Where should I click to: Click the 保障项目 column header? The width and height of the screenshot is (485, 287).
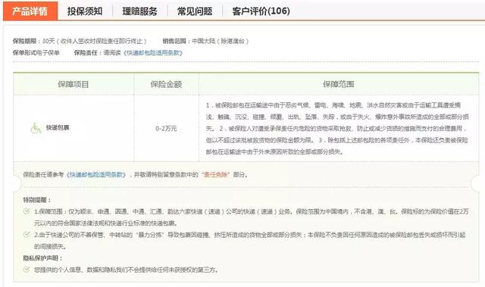tap(74, 84)
